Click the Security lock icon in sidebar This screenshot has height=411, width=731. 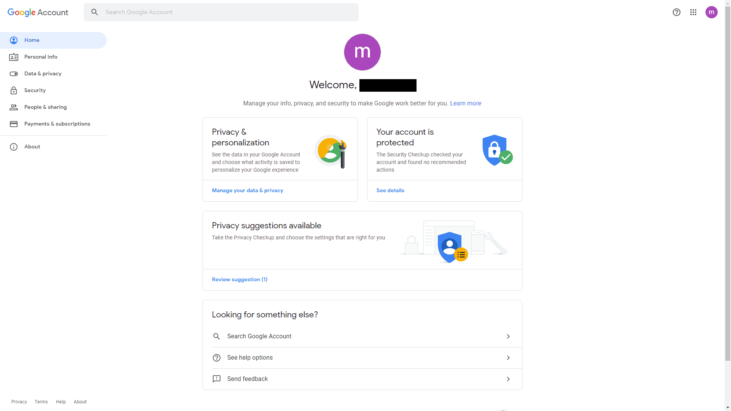(x=14, y=91)
